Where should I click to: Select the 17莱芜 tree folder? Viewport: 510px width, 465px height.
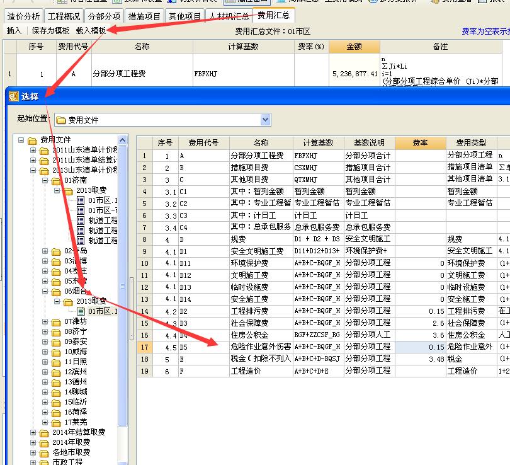pyautogui.click(x=76, y=422)
